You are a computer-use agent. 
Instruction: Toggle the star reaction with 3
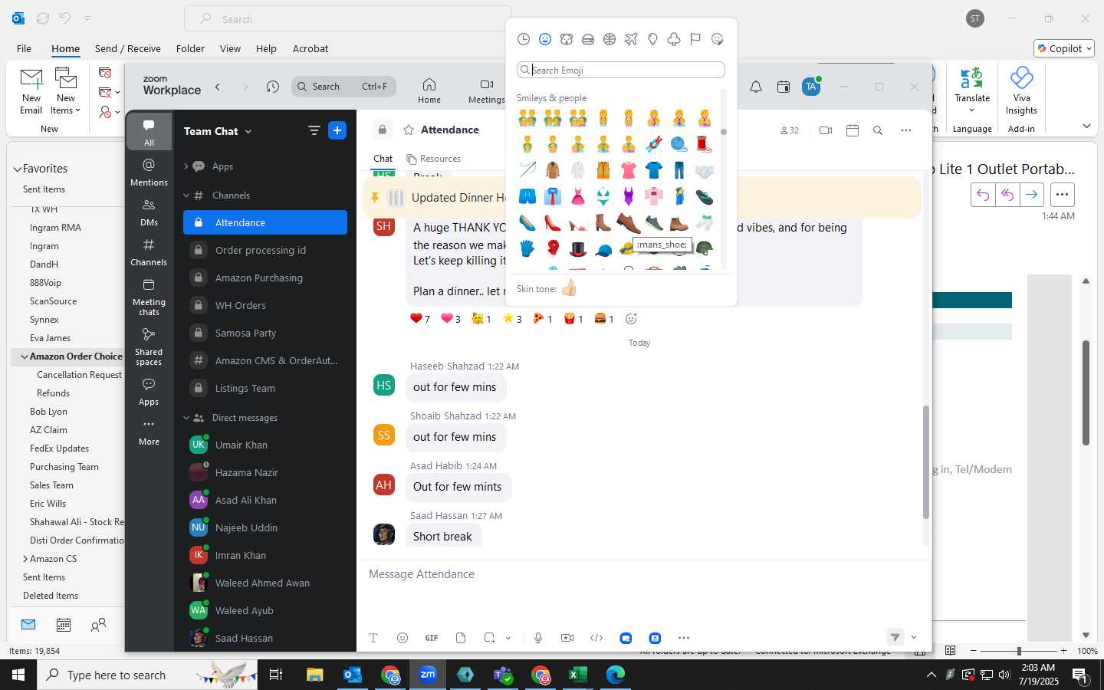[512, 319]
